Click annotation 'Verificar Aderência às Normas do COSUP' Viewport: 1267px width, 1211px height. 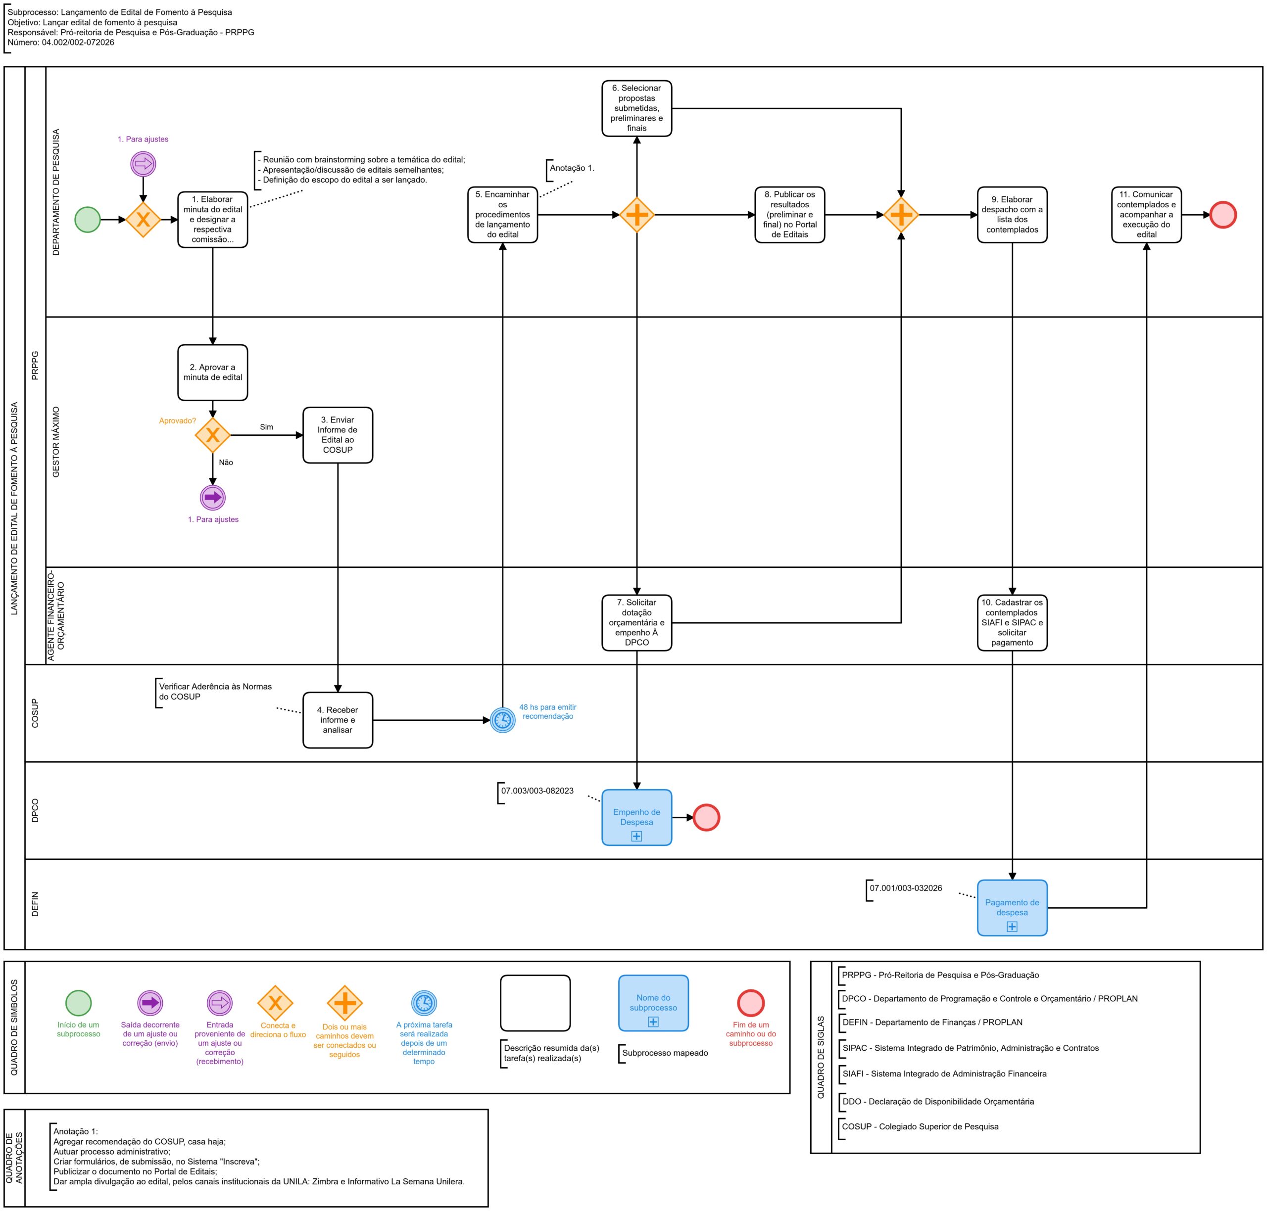pos(215,692)
